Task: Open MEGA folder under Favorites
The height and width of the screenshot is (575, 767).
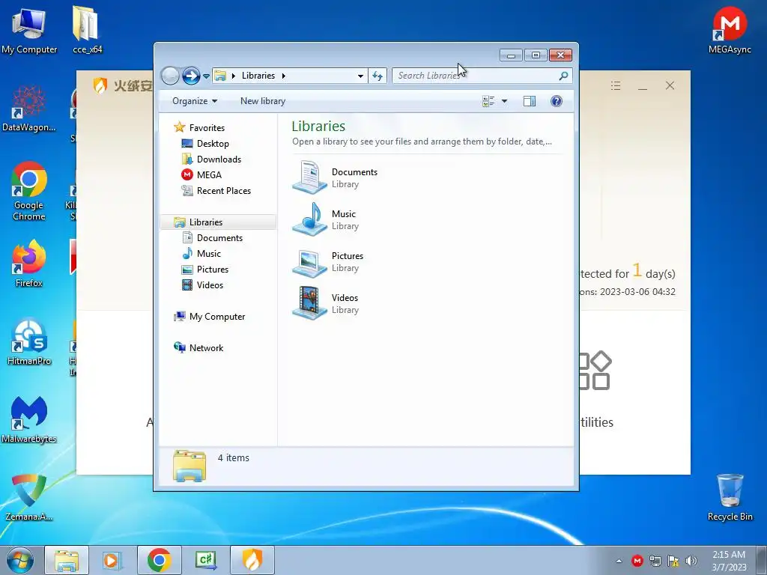Action: pyautogui.click(x=201, y=175)
